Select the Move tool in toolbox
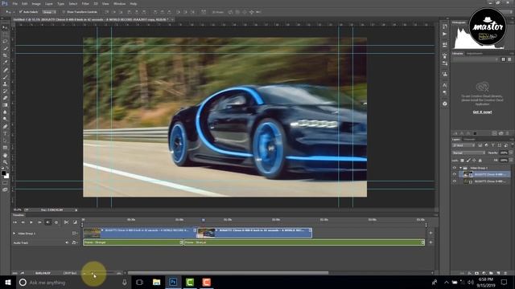Screen dimensions: 515x289 pyautogui.click(x=5, y=27)
